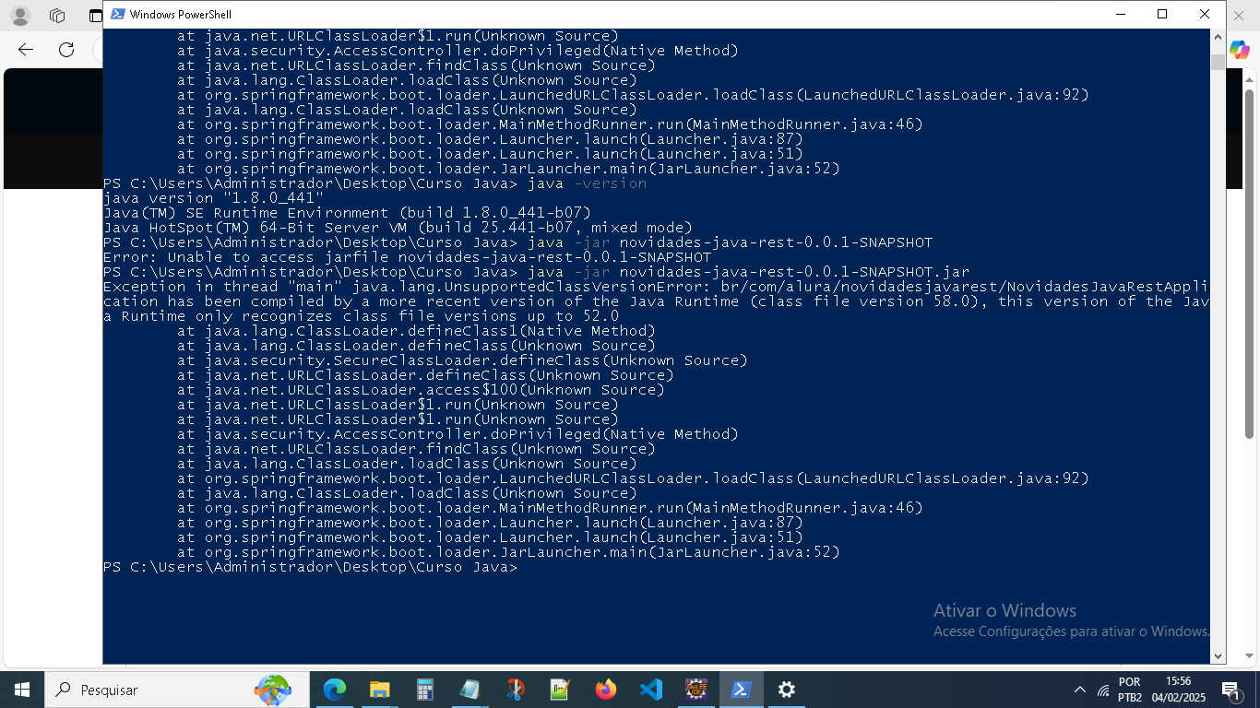Image resolution: width=1260 pixels, height=708 pixels.
Task: Open File Explorer from the taskbar
Action: (x=380, y=690)
